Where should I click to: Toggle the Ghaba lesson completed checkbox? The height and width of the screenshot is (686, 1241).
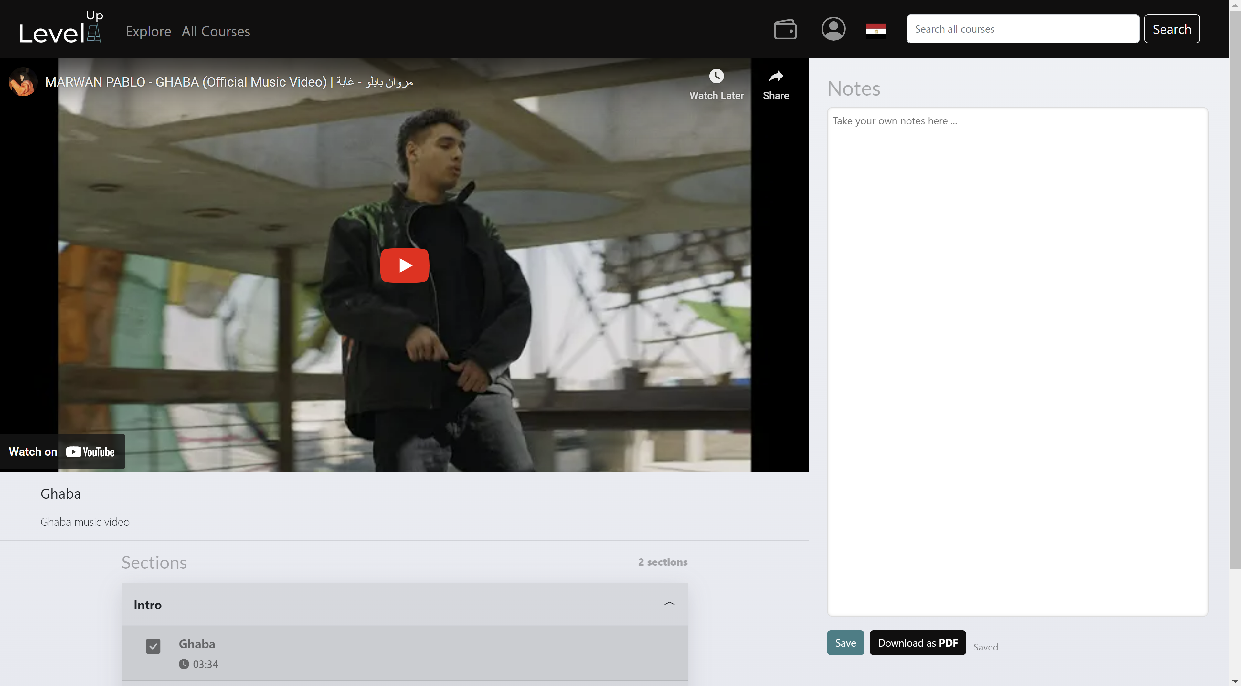153,646
